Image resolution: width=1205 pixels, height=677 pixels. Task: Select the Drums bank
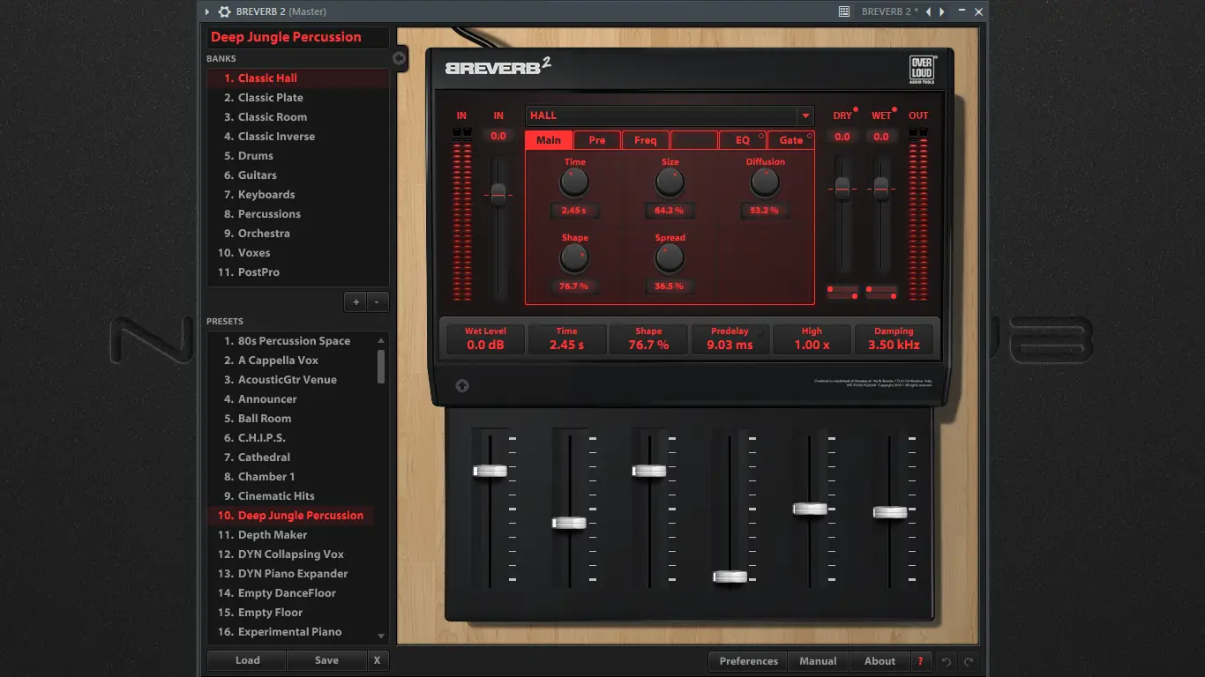298,156
